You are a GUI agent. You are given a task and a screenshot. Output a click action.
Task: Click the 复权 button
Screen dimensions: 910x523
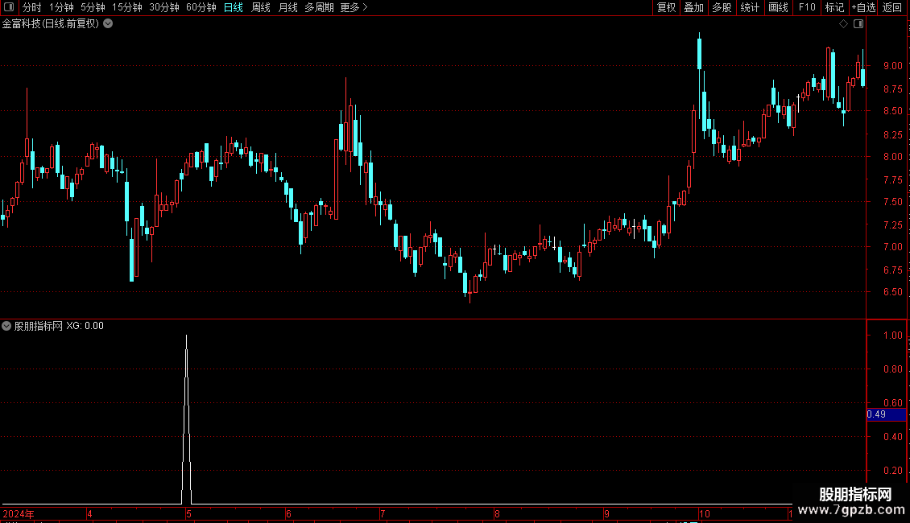coord(666,7)
